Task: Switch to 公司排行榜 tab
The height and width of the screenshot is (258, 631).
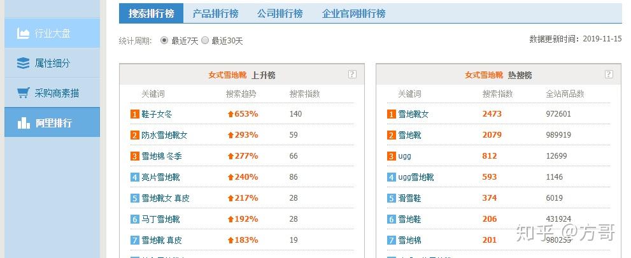Action: click(x=280, y=13)
